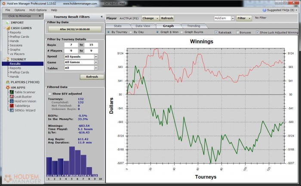Image resolution: width=301 pixels, height=186 pixels.
Task: Select the Graph tab
Action: [168, 26]
